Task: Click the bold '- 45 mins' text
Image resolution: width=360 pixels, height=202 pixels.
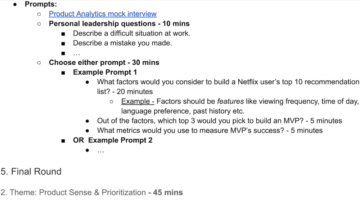Action: point(166,192)
